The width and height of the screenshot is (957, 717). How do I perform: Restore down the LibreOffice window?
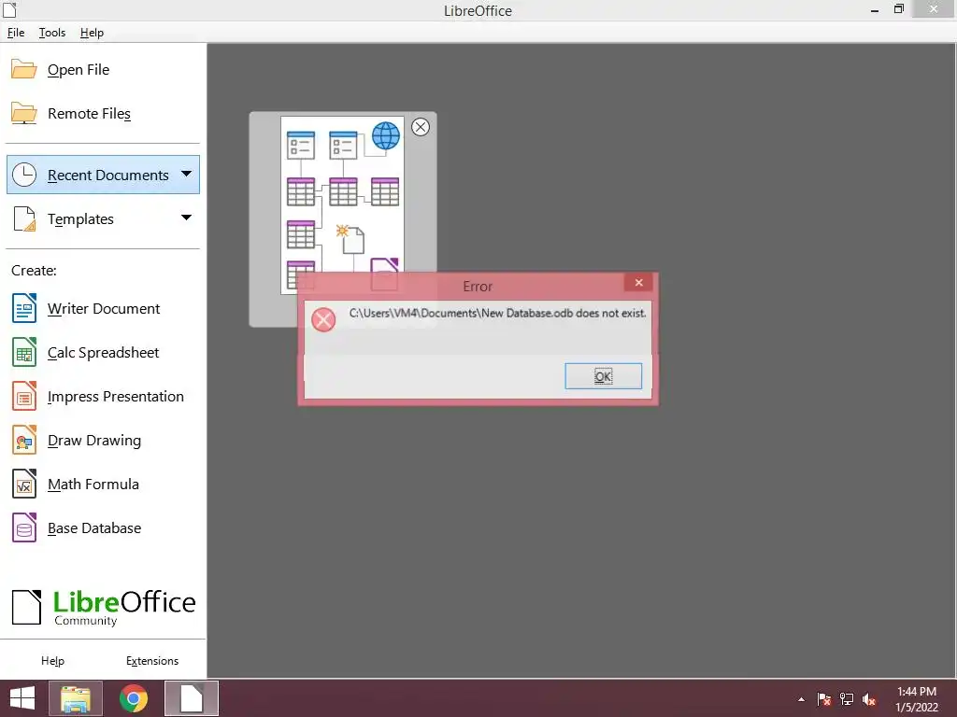coord(898,9)
